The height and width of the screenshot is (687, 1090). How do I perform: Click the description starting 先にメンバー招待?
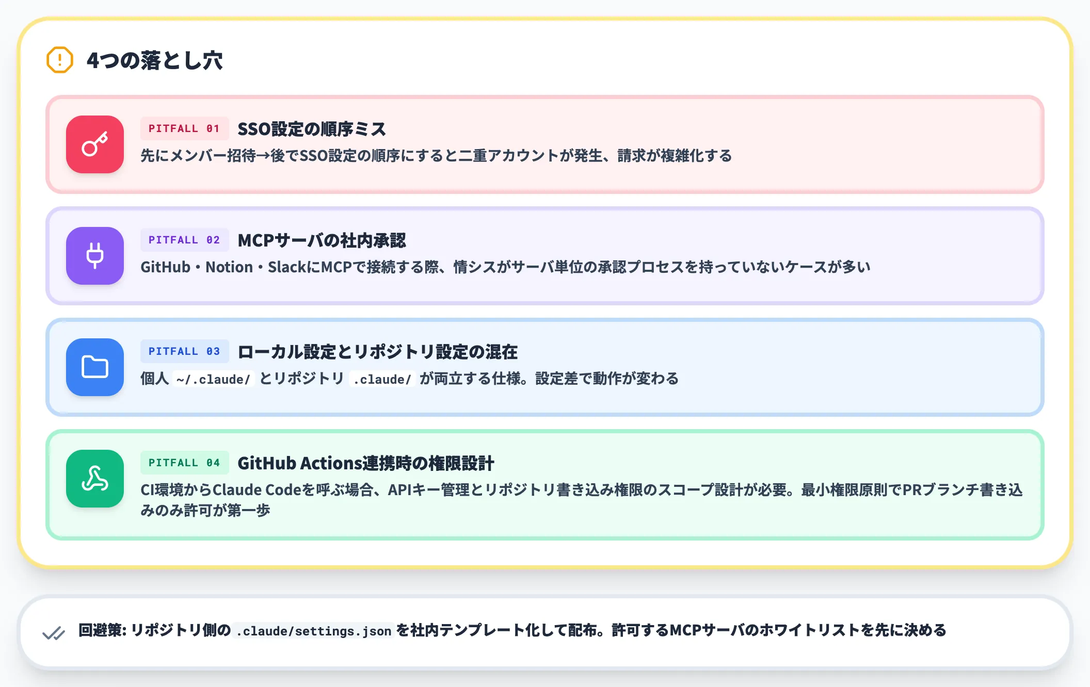coord(436,156)
